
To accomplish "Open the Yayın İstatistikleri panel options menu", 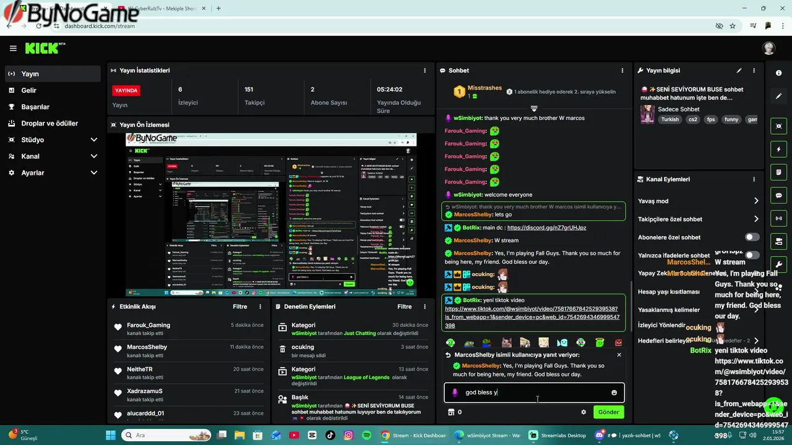I will pos(424,70).
